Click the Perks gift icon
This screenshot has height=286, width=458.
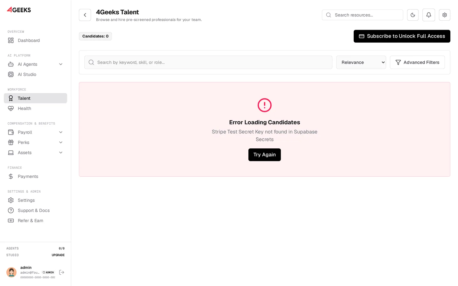point(11,142)
